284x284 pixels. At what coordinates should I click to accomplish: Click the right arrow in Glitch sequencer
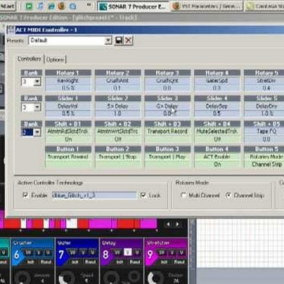(x=177, y=224)
